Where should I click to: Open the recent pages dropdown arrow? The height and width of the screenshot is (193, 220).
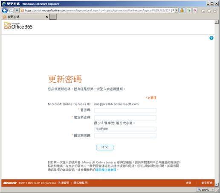point(17,10)
